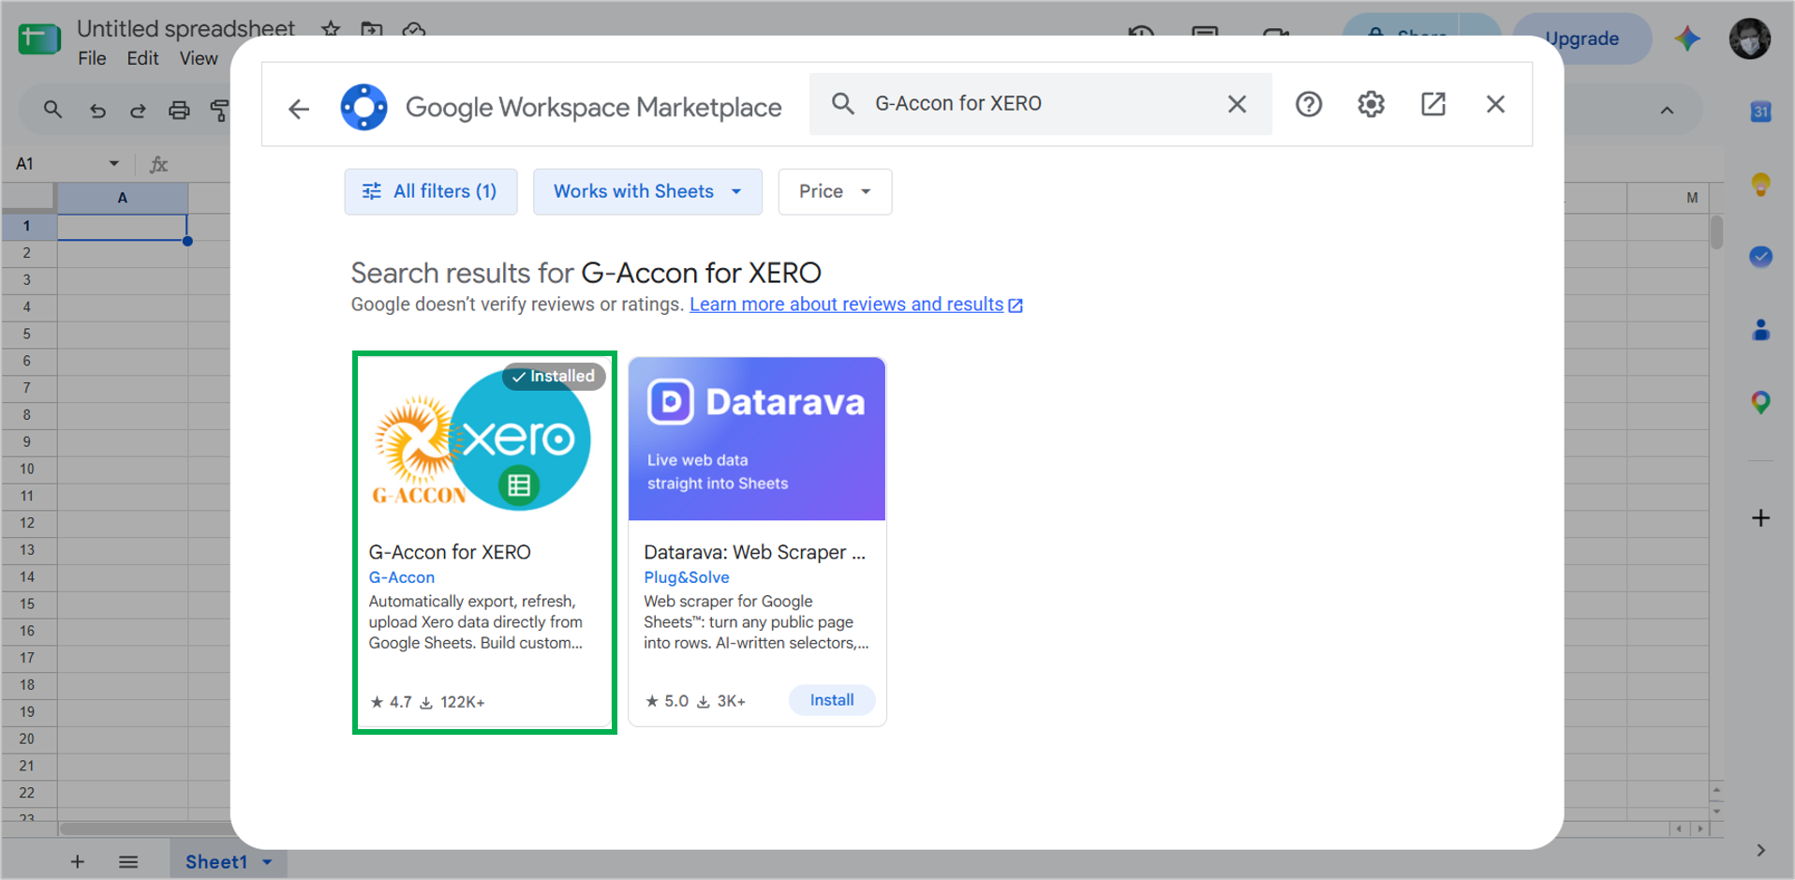Click the Upgrade button
This screenshot has height=880, width=1795.
(x=1581, y=38)
